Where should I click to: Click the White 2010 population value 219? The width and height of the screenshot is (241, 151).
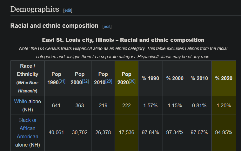[x=103, y=105]
